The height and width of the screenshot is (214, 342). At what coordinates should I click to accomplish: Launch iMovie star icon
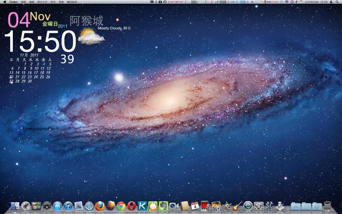(227, 206)
